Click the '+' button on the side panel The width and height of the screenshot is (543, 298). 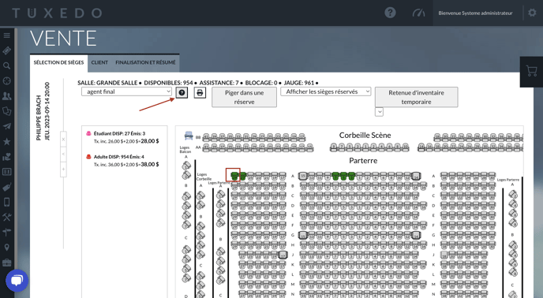63,169
